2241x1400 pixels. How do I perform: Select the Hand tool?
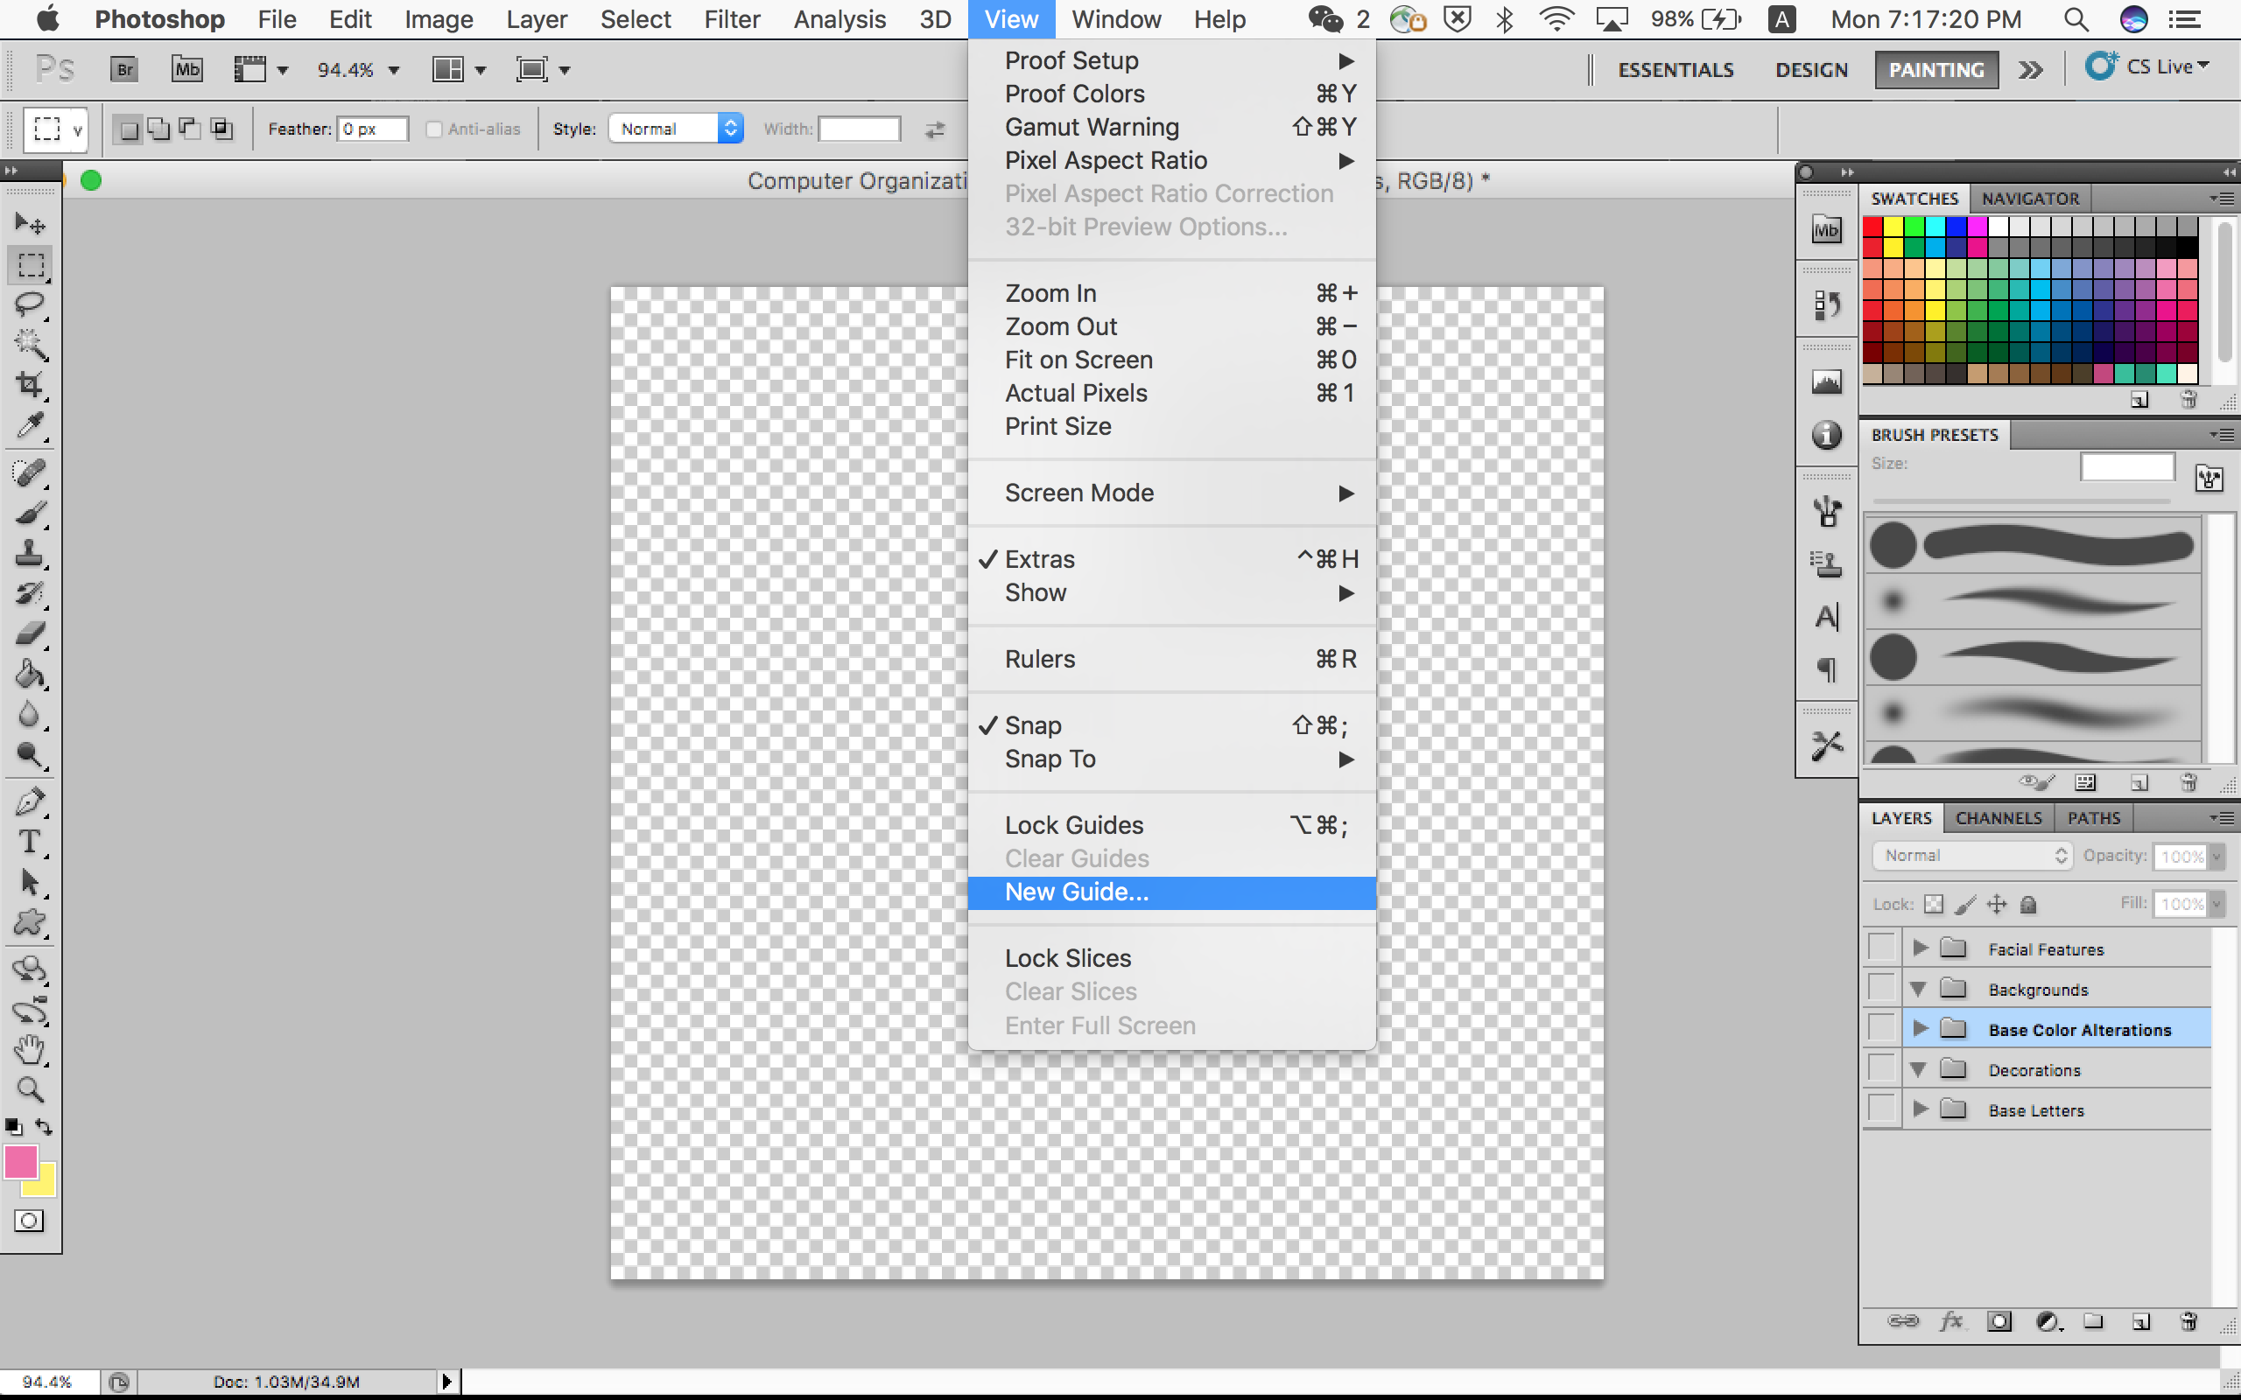(30, 1049)
